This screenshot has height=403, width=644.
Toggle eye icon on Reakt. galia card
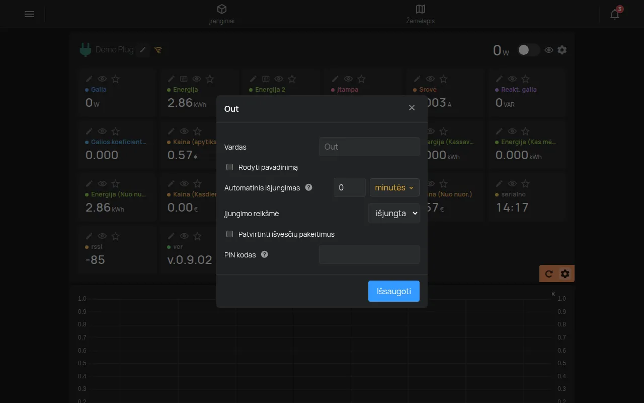pos(512,79)
